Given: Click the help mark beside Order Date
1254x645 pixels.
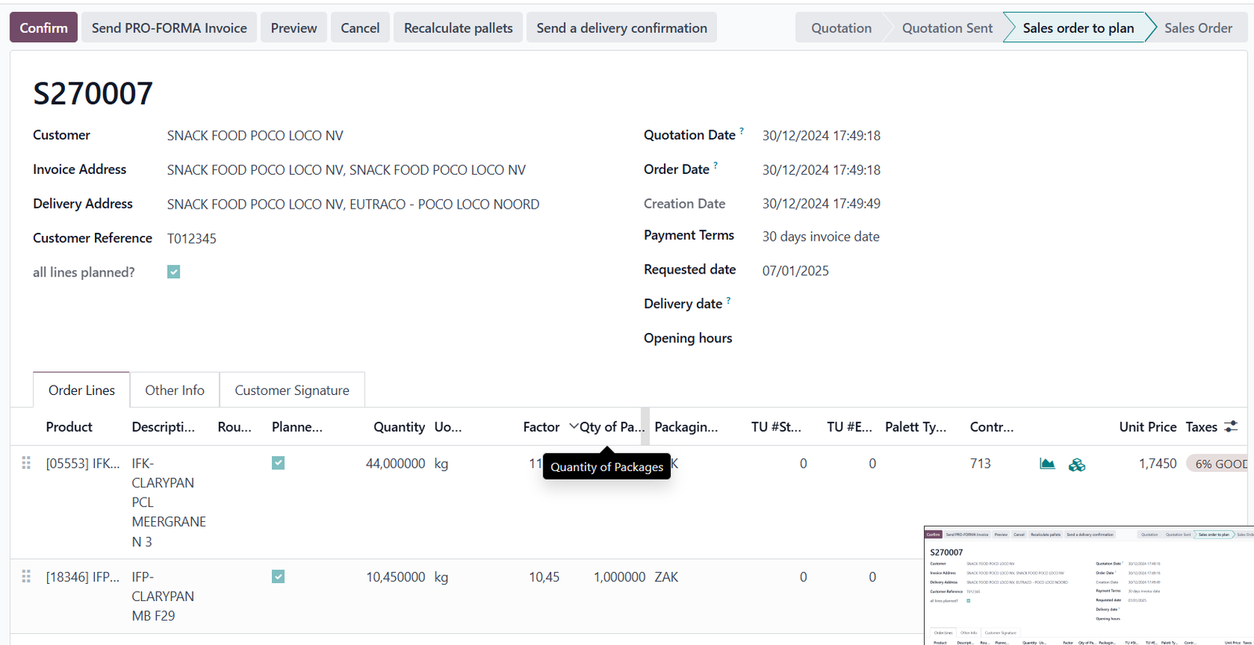Looking at the screenshot, I should pos(716,165).
